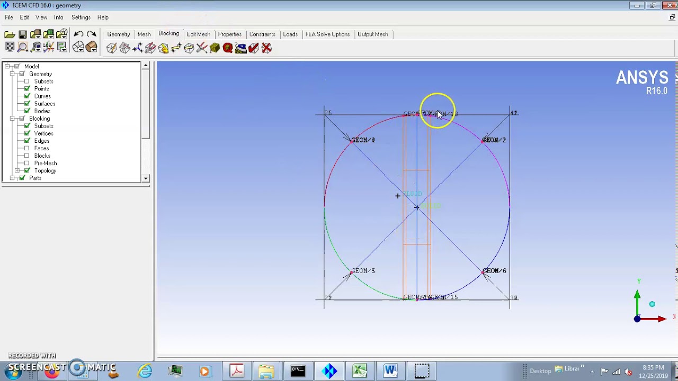
Task: Open the View menu
Action: click(41, 17)
